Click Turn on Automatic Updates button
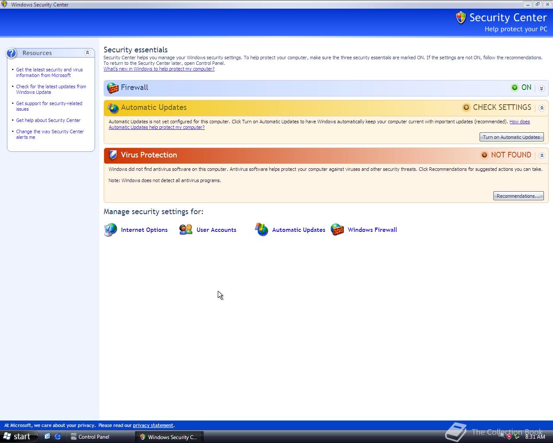Screen dimensions: 553x443 512,137
